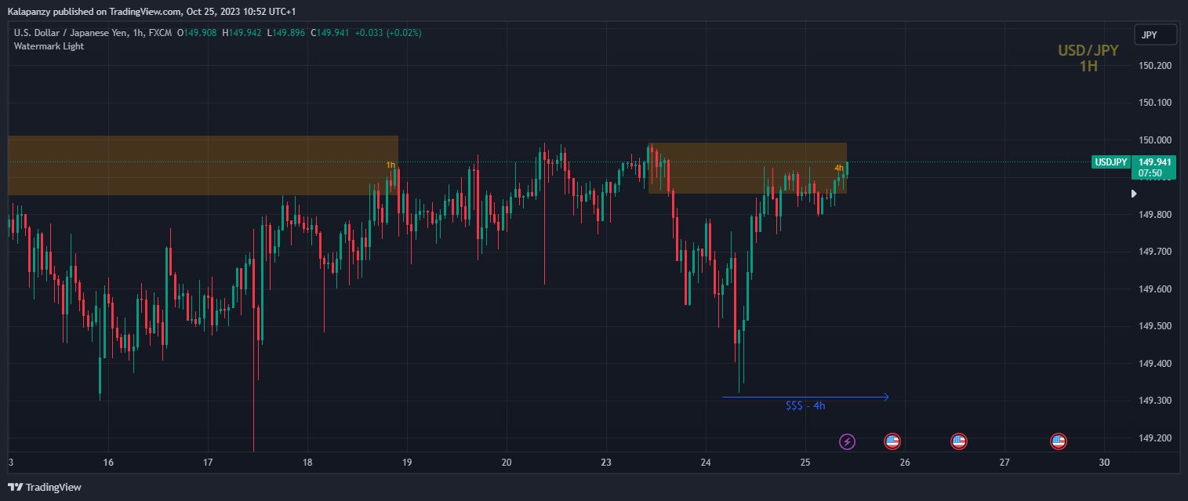Select the orange supply zone ending at 4h label
The width and height of the screenshot is (1188, 501).
point(747,168)
